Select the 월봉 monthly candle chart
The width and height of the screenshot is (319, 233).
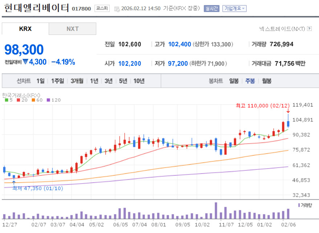point(267,81)
